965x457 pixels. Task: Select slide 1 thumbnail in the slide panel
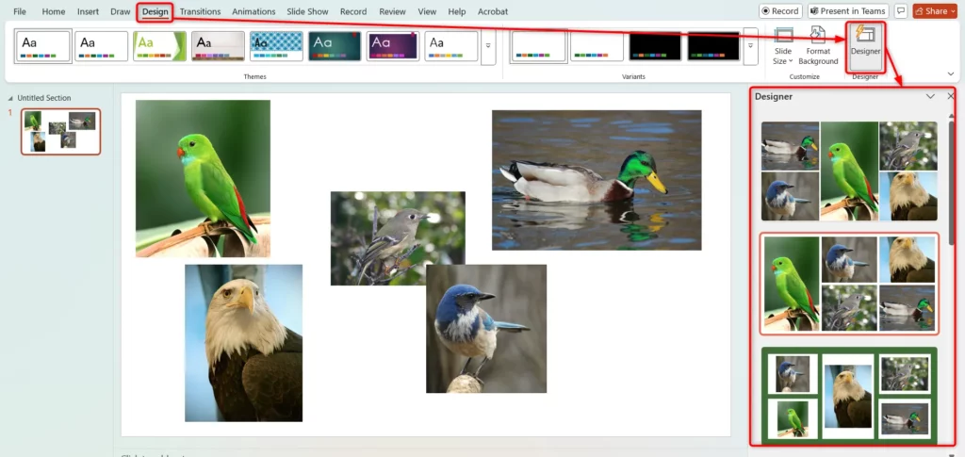[x=60, y=131]
